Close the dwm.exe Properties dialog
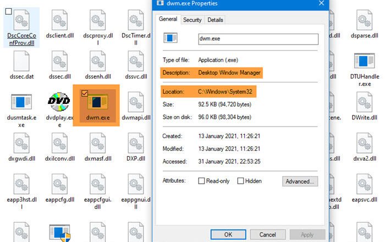Viewport: 385px width, 242px height. (x=321, y=3)
